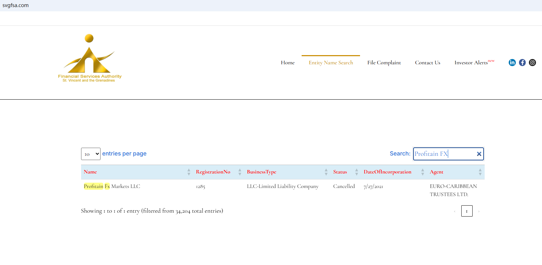Open the File Complaint page
Image resolution: width=542 pixels, height=265 pixels.
point(384,63)
